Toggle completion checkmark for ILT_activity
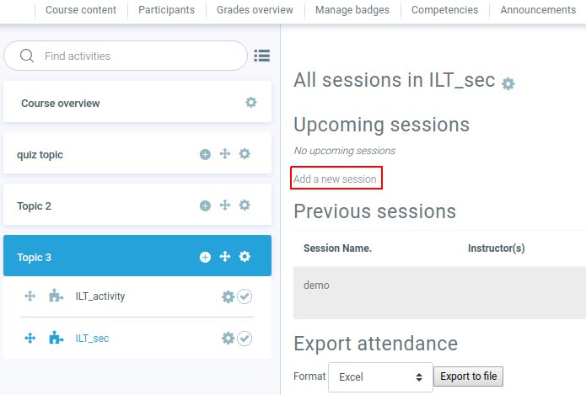Viewport: 586px width, 395px height. (x=245, y=296)
